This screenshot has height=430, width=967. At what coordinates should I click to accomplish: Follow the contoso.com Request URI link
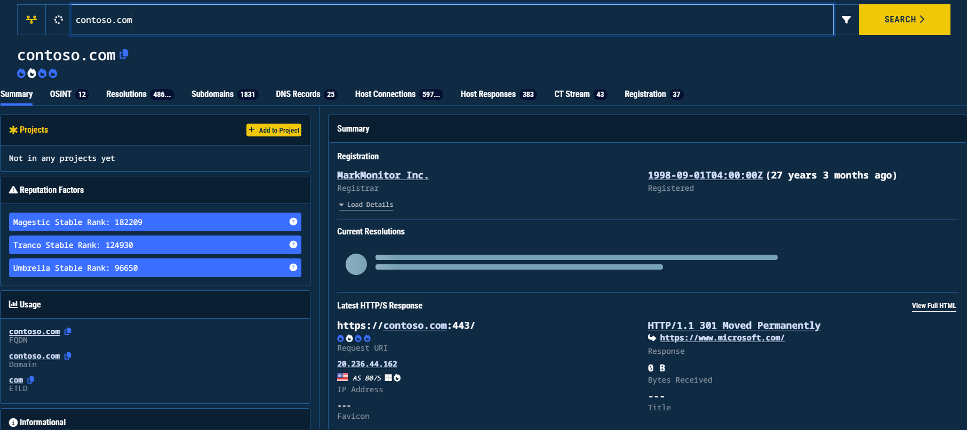tap(415, 326)
